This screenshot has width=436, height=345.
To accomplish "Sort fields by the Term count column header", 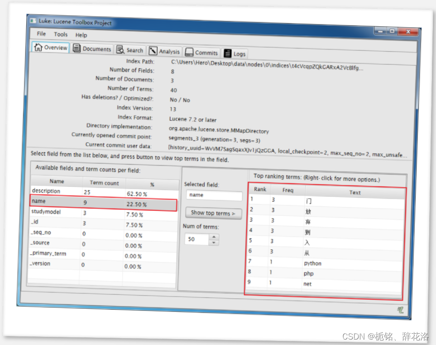I will tap(104, 183).
